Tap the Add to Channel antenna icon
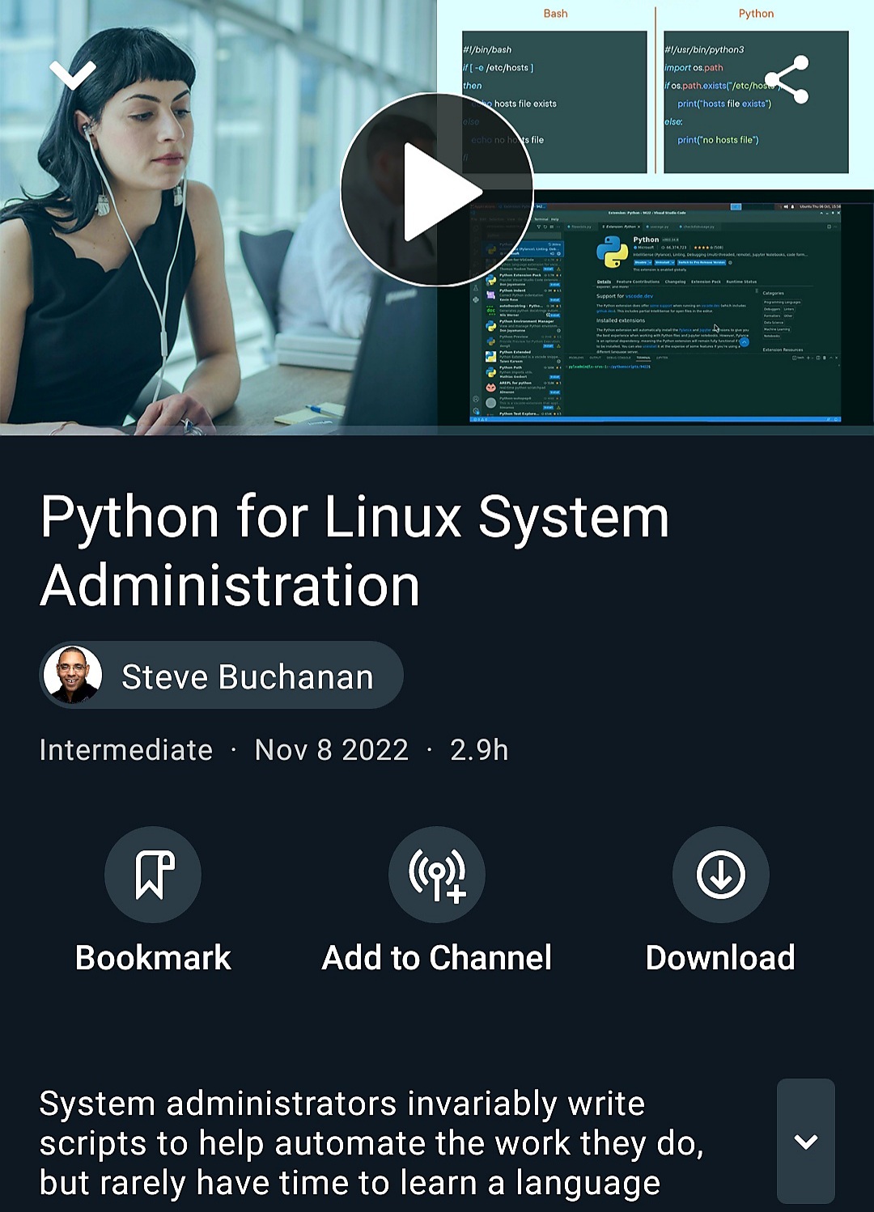The width and height of the screenshot is (874, 1212). 436,875
